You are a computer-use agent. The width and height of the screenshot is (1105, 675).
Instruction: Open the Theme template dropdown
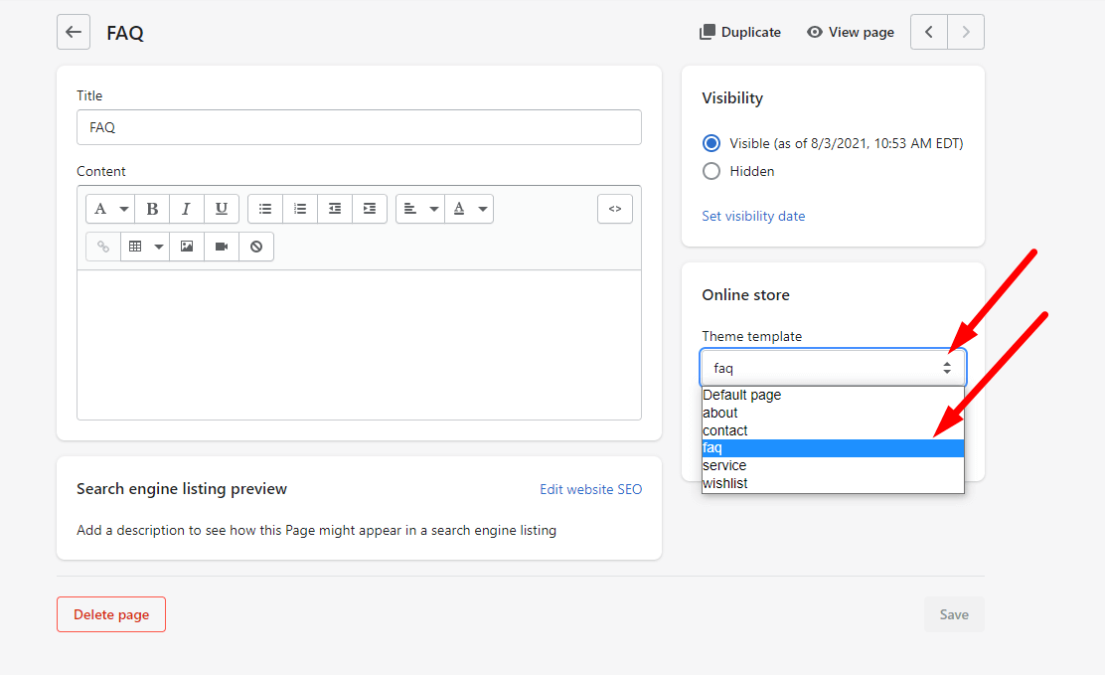[833, 368]
